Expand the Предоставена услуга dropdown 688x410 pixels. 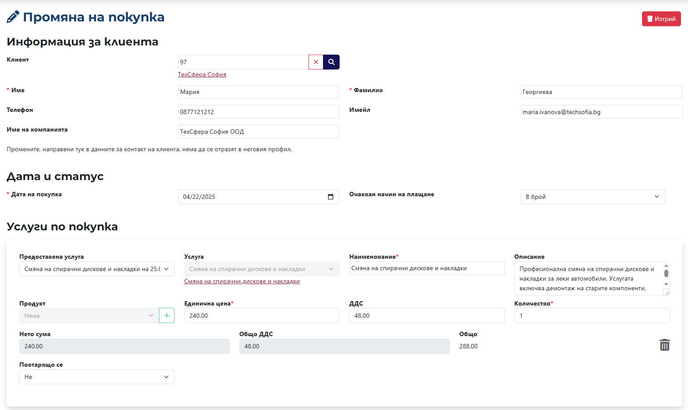coord(97,269)
